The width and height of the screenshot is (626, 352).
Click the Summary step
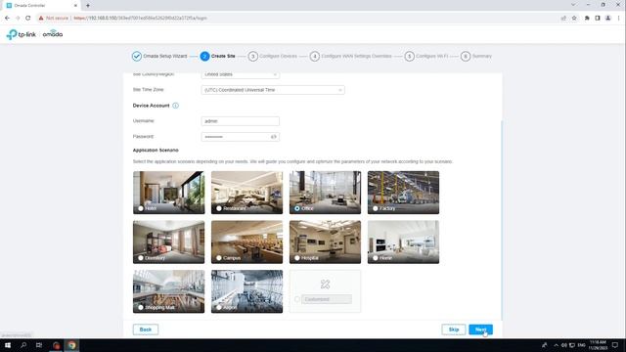pos(476,57)
